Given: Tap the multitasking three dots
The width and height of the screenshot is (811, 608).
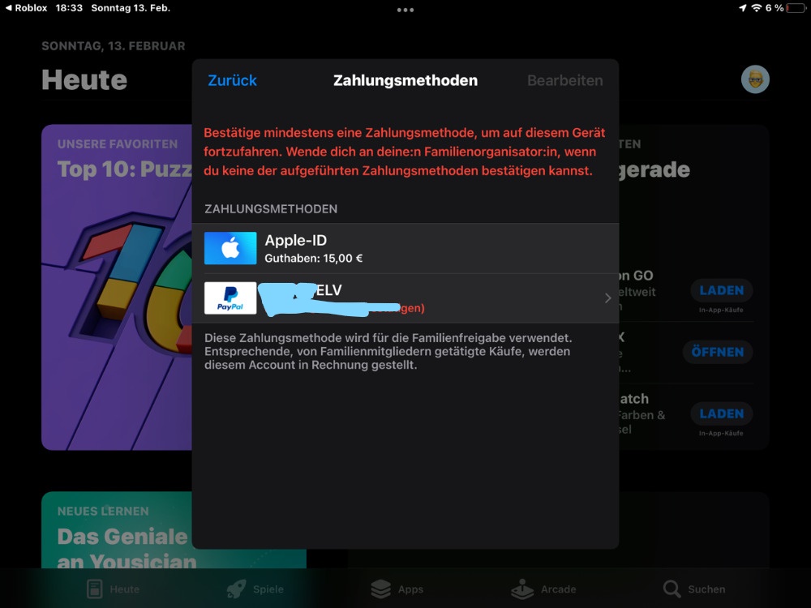Looking at the screenshot, I should (x=405, y=10).
